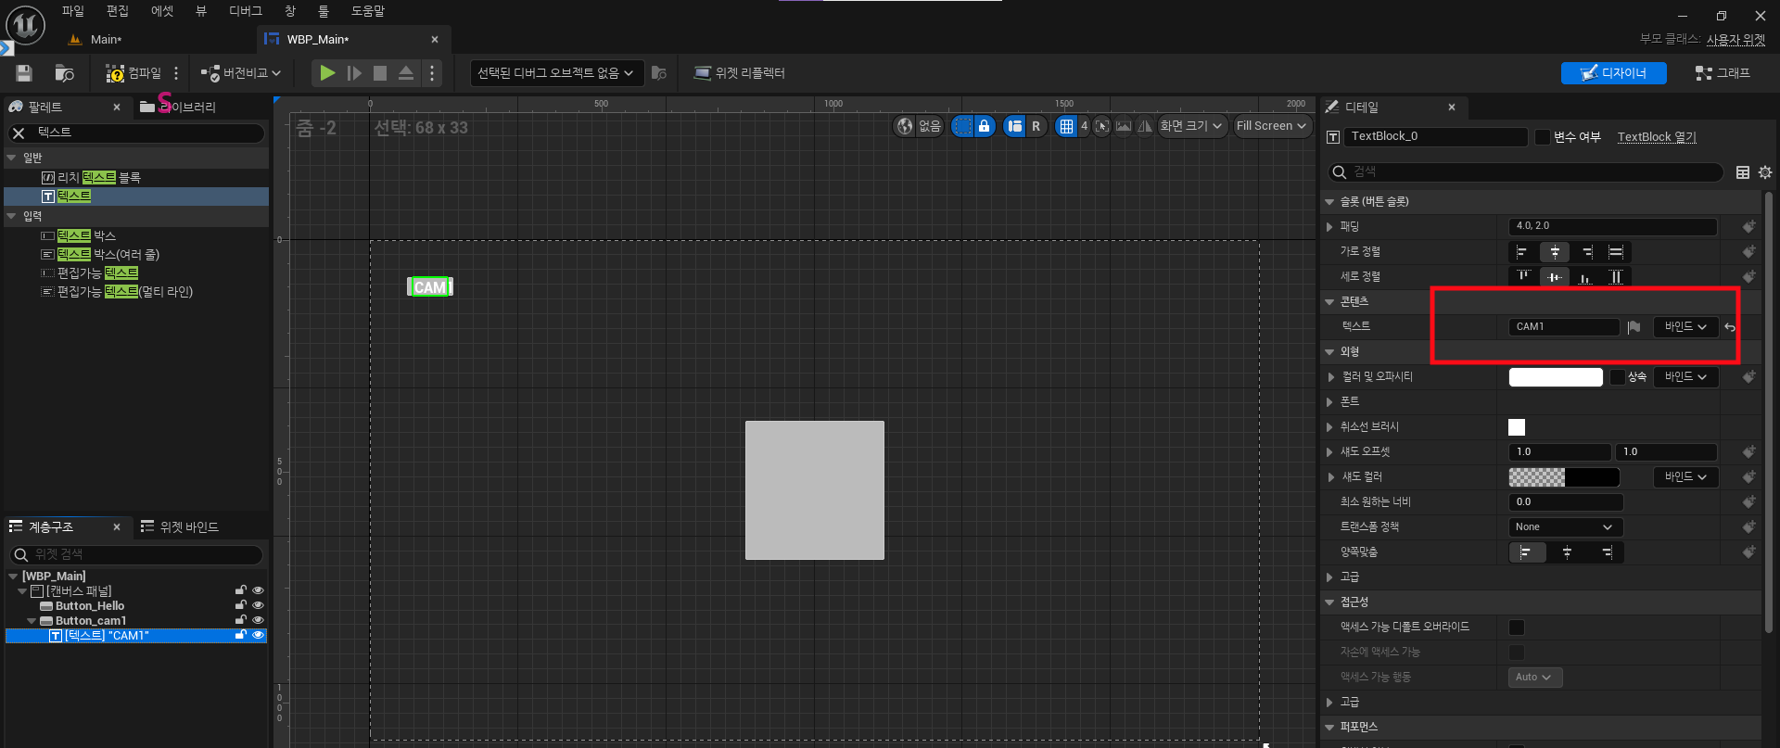Image resolution: width=1780 pixels, height=748 pixels.
Task: Open compile options three-dot menu
Action: pyautogui.click(x=176, y=73)
